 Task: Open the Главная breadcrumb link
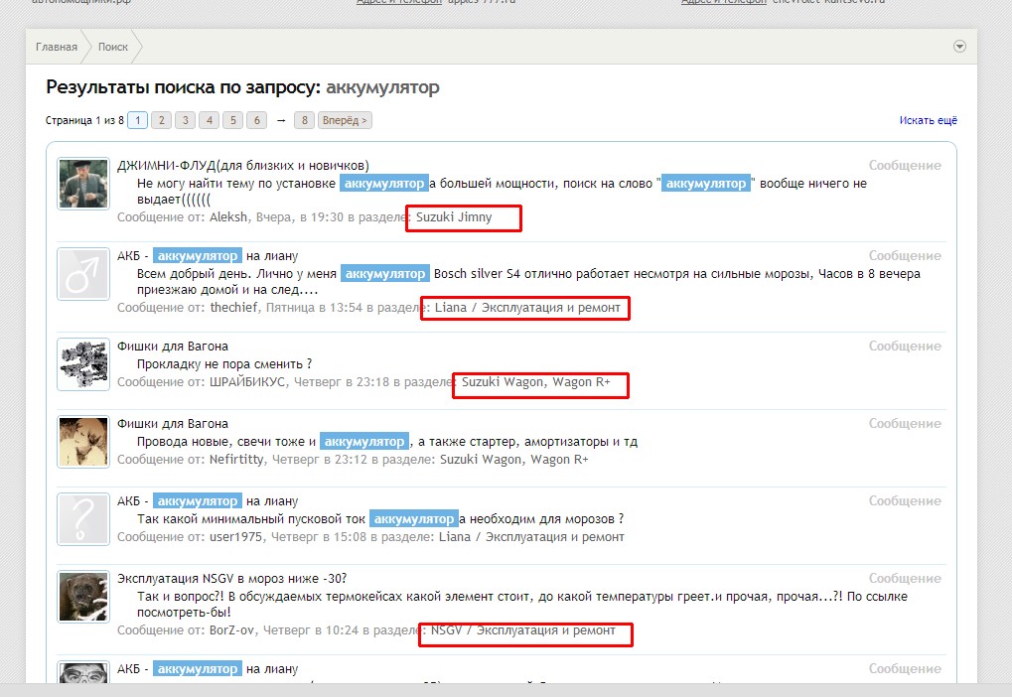[x=57, y=47]
